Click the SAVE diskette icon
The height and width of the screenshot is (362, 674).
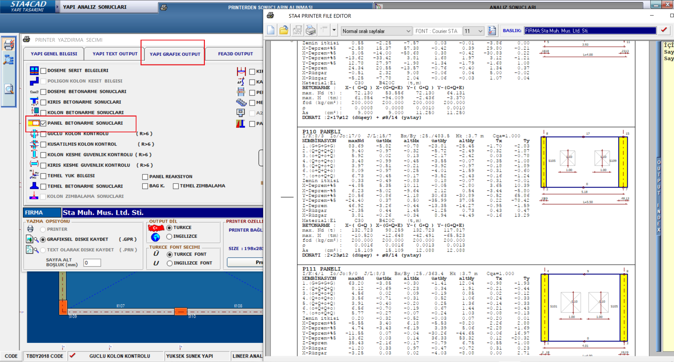click(297, 31)
